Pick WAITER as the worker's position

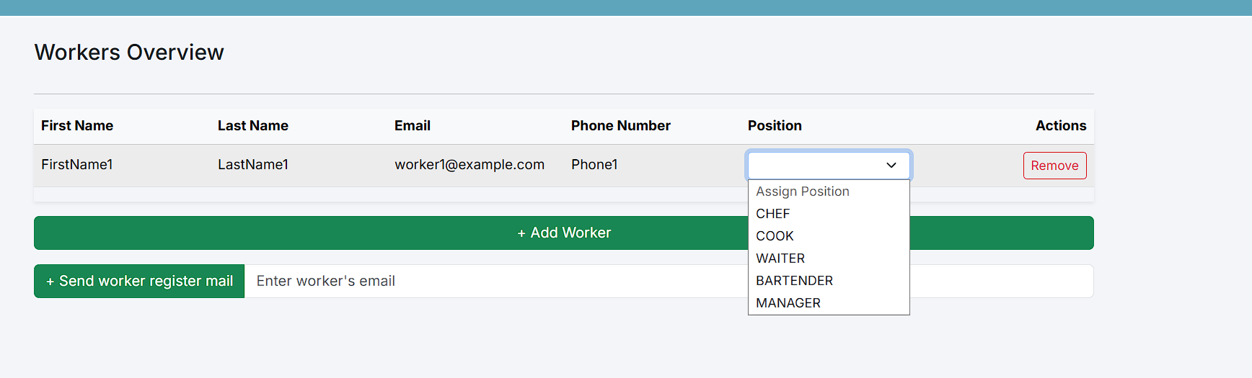[780, 258]
